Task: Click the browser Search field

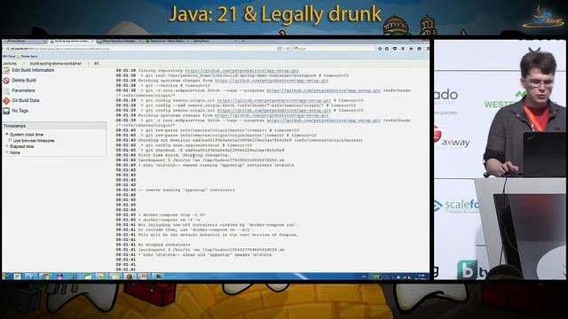Action: (334, 49)
